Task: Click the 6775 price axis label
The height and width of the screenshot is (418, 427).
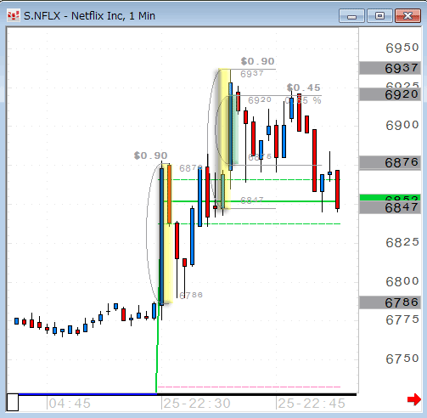Action: tap(402, 319)
